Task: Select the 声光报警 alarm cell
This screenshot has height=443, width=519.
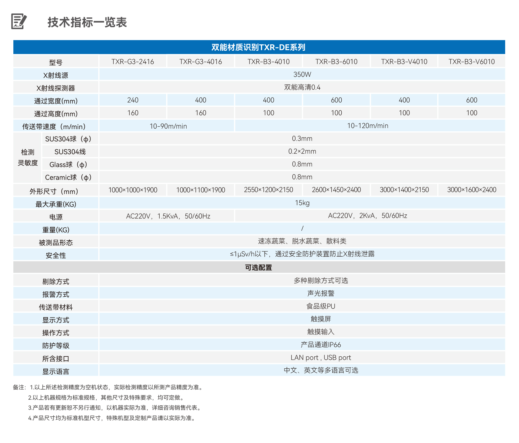Action: [x=321, y=293]
